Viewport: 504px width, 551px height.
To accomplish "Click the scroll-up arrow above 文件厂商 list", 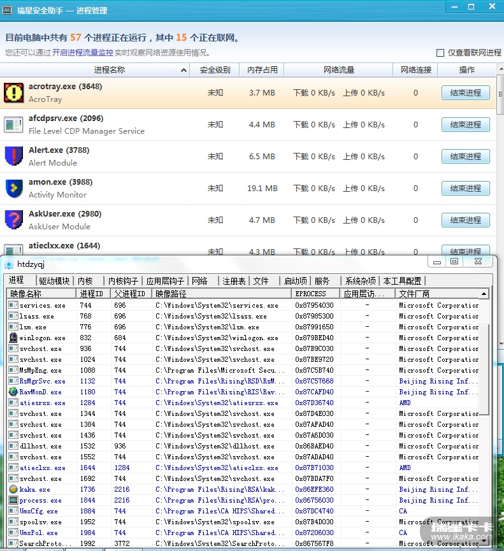I will click(x=484, y=294).
